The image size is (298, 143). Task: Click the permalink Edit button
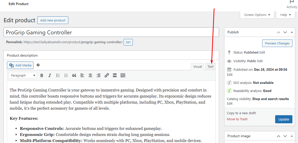pyautogui.click(x=128, y=42)
